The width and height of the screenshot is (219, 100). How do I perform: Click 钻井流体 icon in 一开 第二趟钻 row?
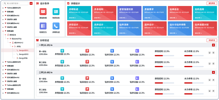pyautogui.click(x=112, y=62)
